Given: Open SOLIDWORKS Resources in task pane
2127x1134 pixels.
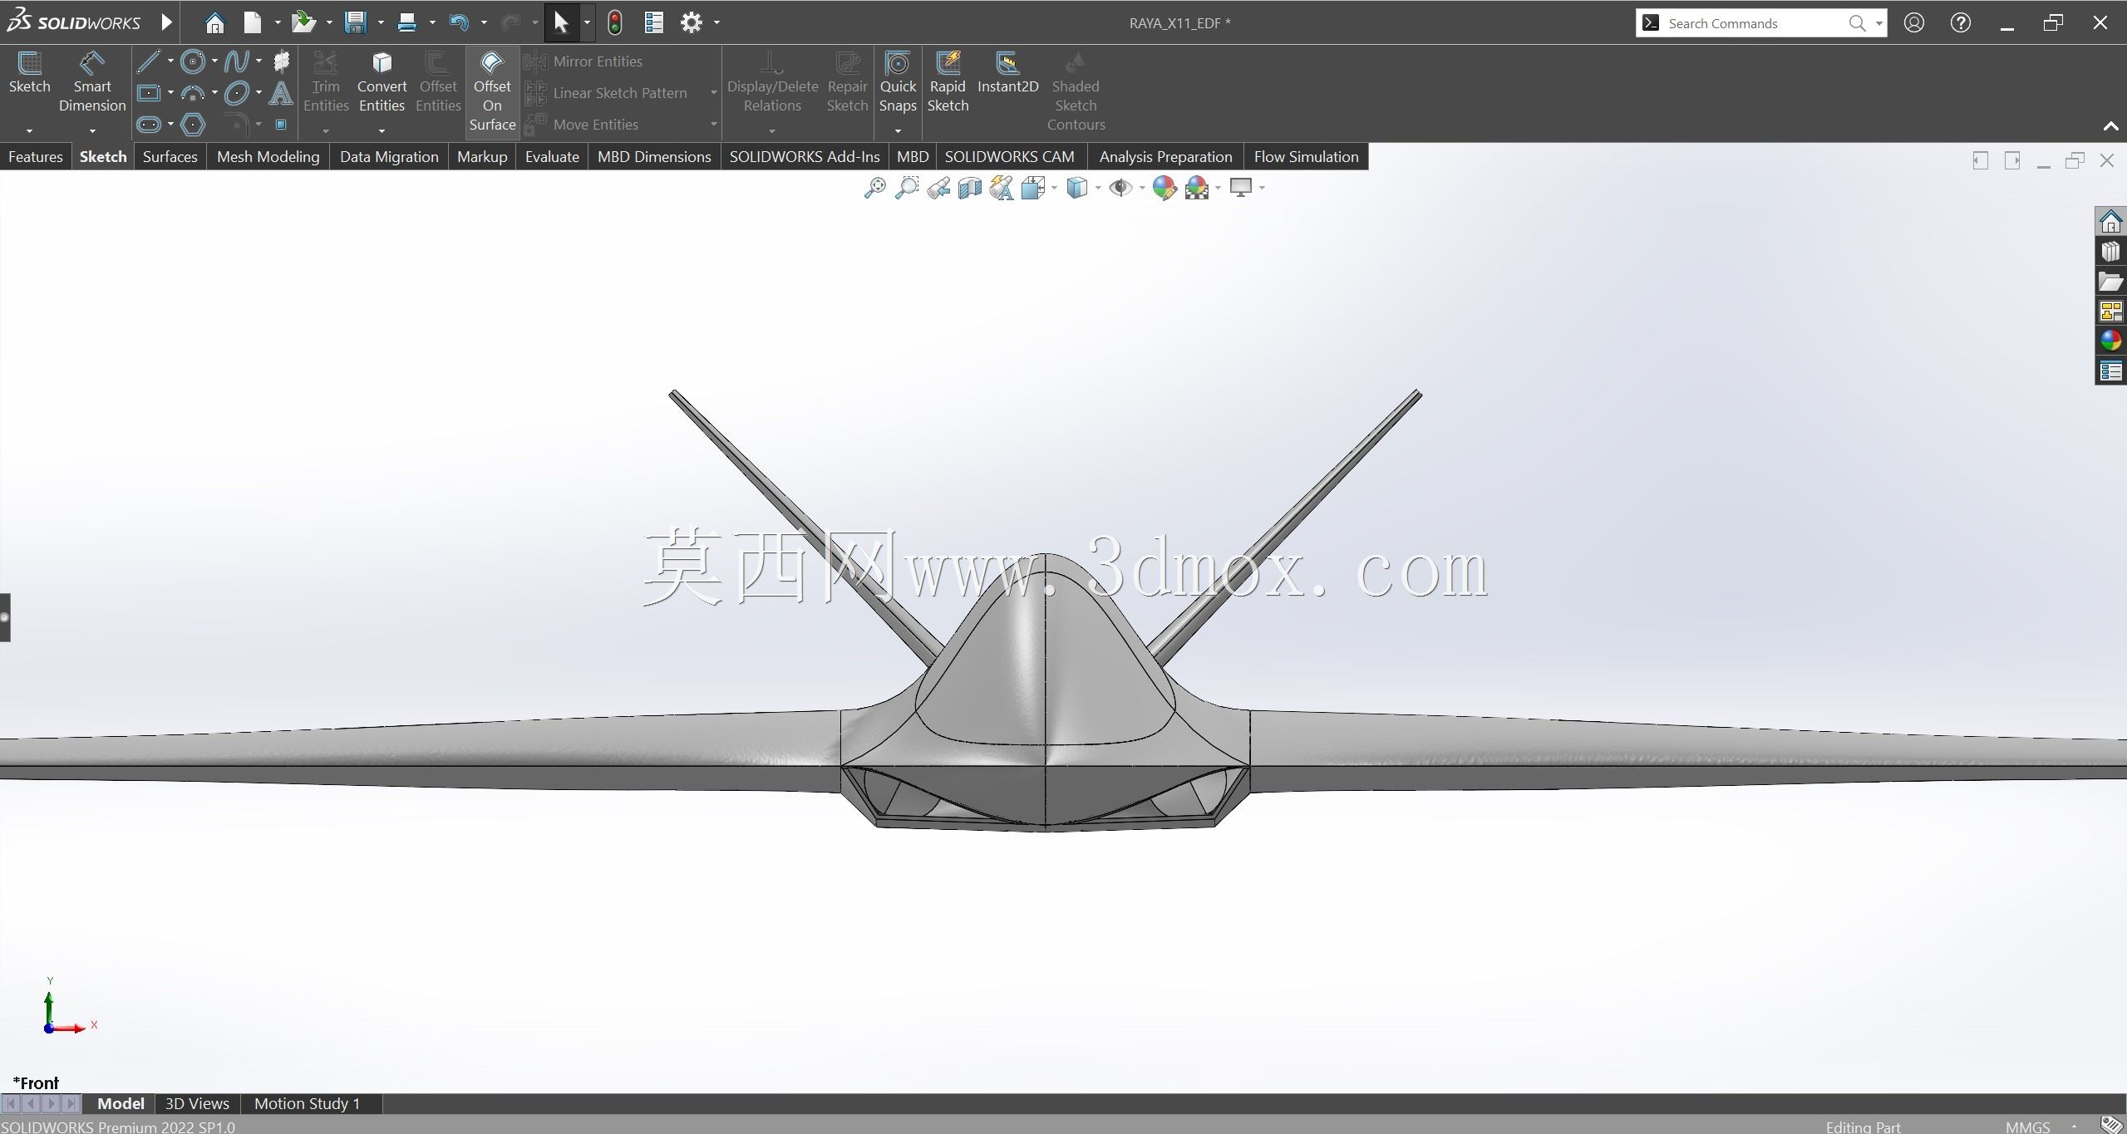Looking at the screenshot, I should click(2110, 222).
